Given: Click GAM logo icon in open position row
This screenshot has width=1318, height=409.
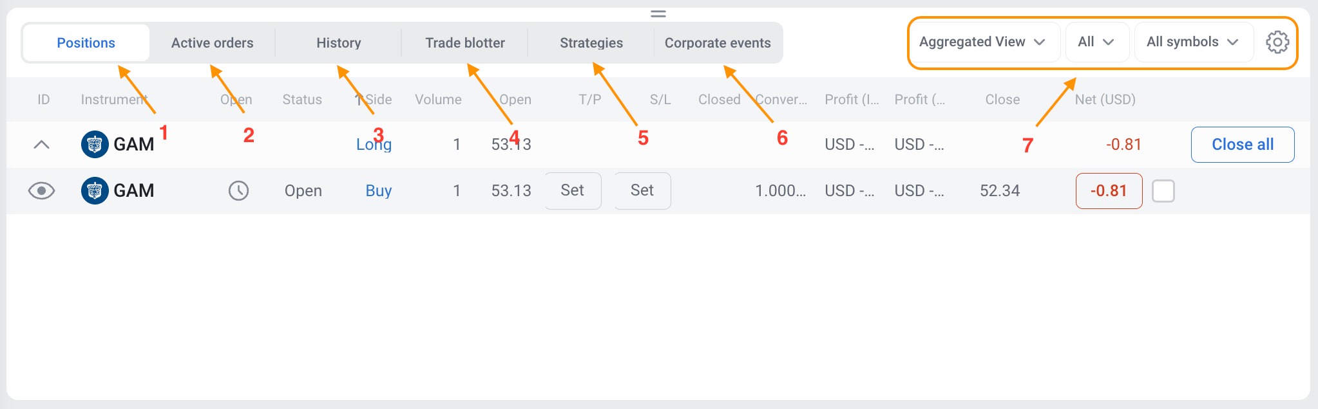Looking at the screenshot, I should coord(95,191).
